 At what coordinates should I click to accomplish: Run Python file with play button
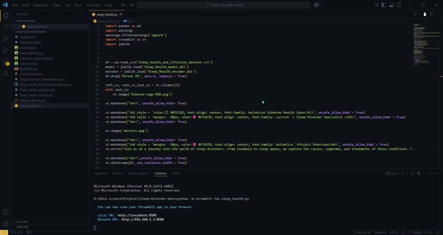pyautogui.click(x=415, y=15)
